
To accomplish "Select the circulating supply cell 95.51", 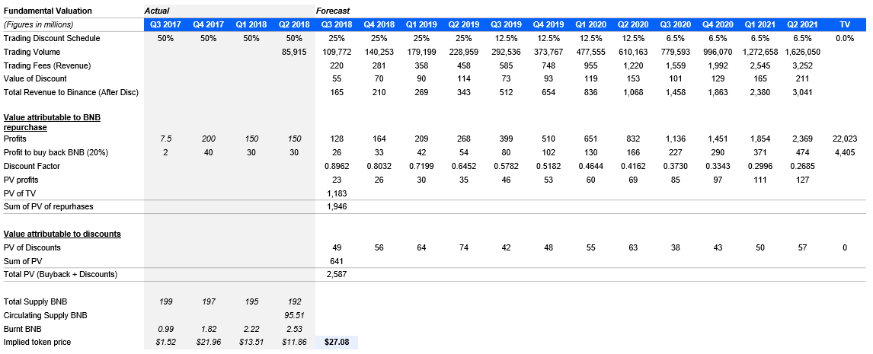I will [x=293, y=315].
